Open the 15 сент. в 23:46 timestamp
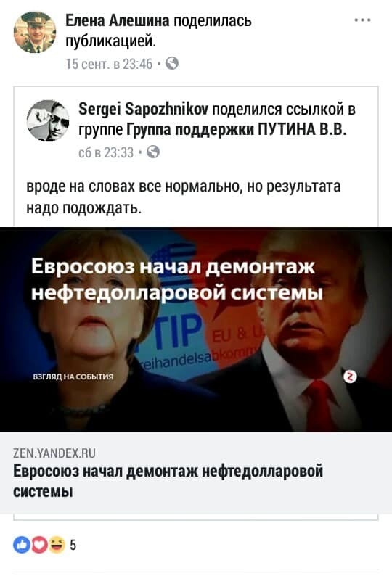The width and height of the screenshot is (392, 576). pos(109,64)
